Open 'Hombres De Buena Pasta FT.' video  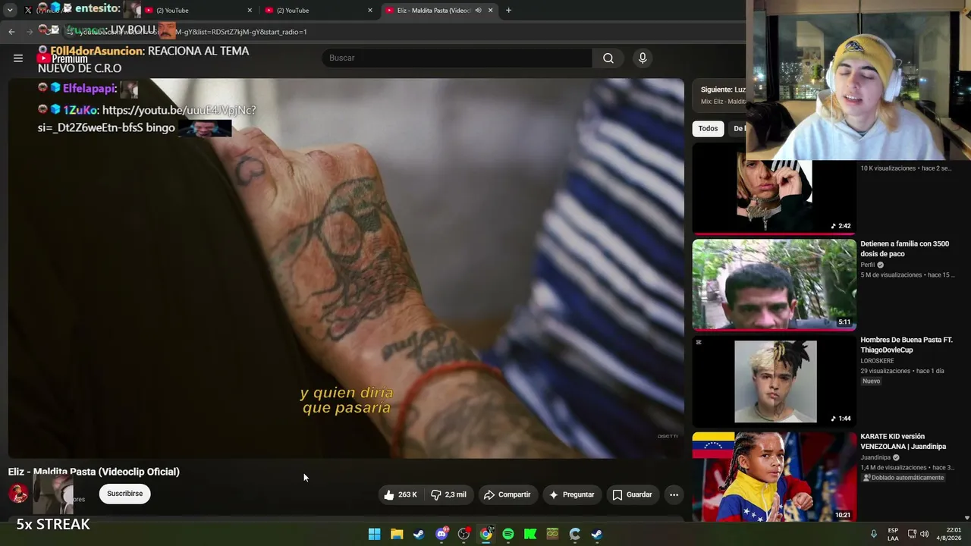[906, 345]
